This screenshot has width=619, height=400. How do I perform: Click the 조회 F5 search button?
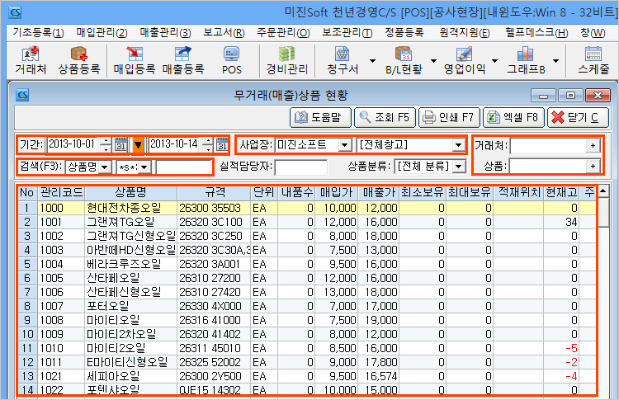click(385, 117)
